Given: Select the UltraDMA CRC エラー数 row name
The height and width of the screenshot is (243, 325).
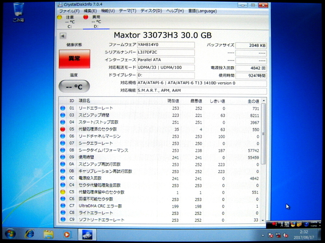Looking at the screenshot, I should (x=100, y=206).
